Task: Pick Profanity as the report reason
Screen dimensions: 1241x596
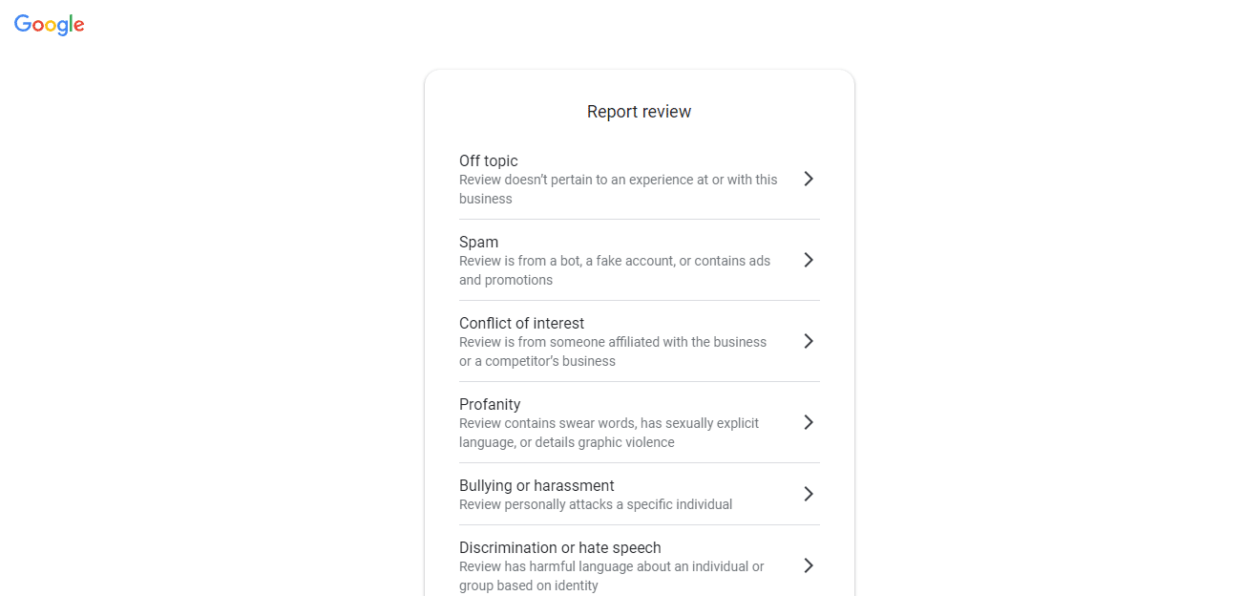Action: coord(490,404)
